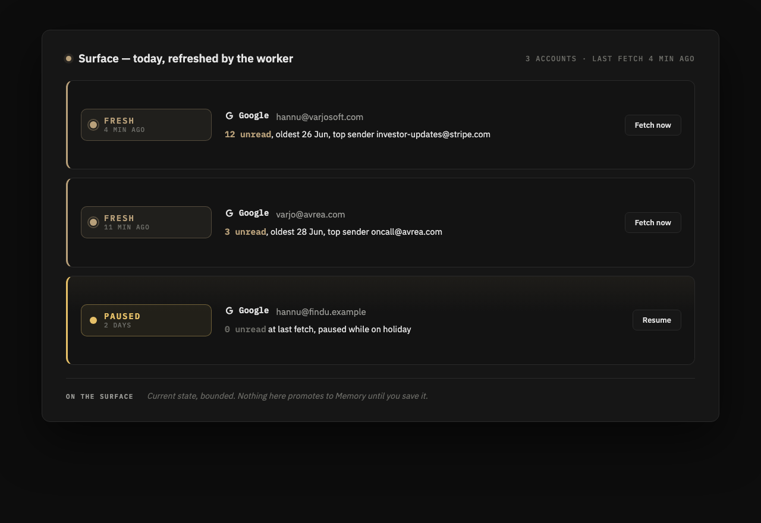Click sender oncall@avrea.com
This screenshot has height=523, width=761.
[x=407, y=232]
